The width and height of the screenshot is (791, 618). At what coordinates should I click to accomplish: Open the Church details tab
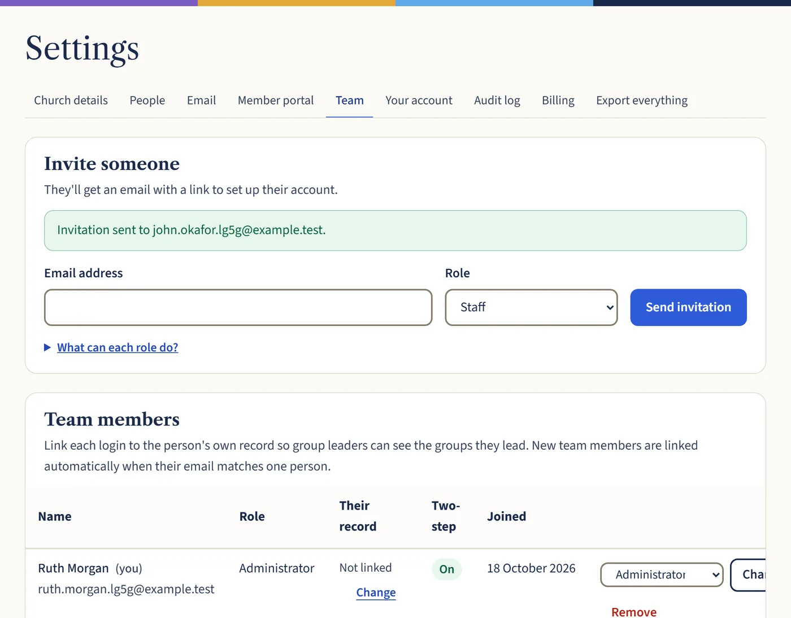71,101
